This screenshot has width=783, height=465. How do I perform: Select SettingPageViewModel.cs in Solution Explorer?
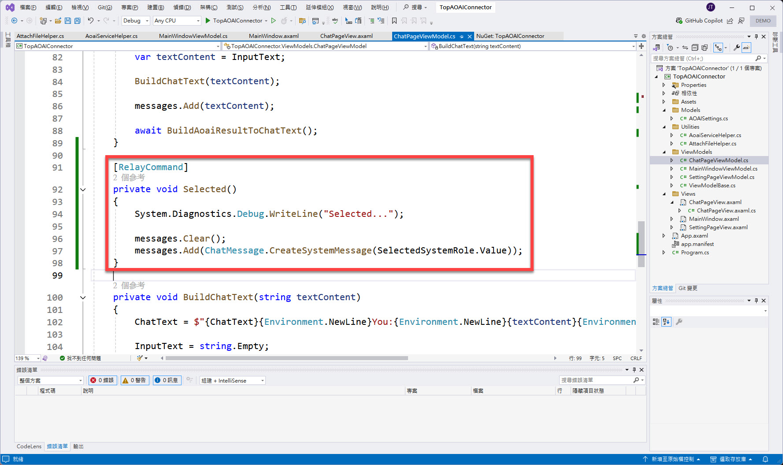pyautogui.click(x=721, y=177)
